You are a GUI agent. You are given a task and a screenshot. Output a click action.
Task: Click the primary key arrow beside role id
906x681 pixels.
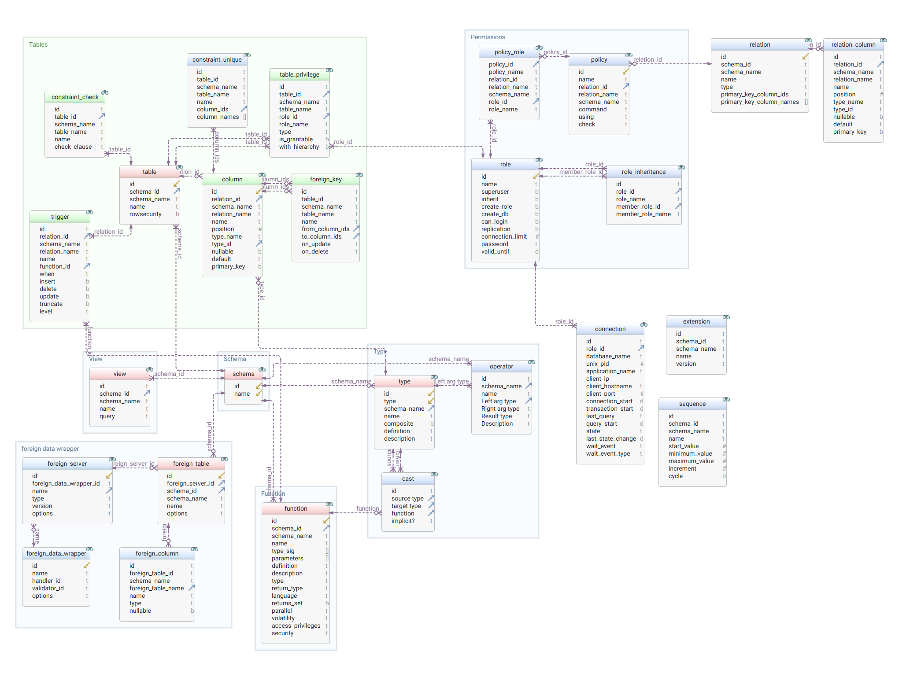pos(536,177)
